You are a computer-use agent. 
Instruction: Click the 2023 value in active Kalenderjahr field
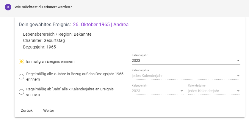136,61
